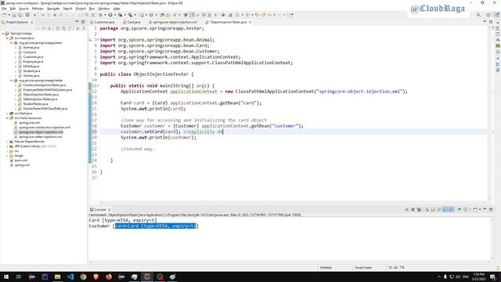Minimize the Project Explorer panel
Image resolution: width=501 pixels, height=282 pixels.
(77, 22)
